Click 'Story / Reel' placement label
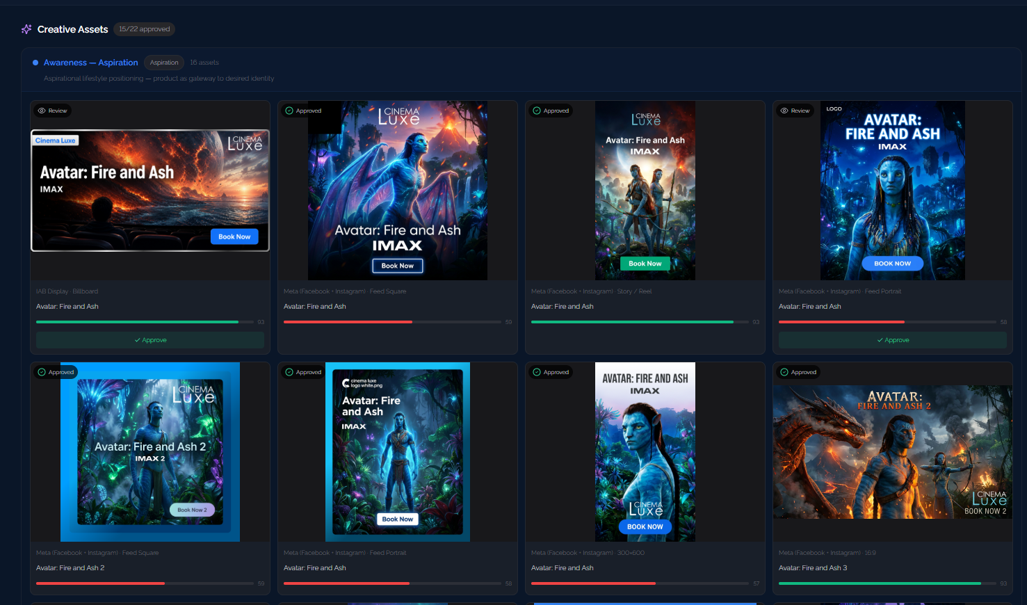 click(x=634, y=291)
